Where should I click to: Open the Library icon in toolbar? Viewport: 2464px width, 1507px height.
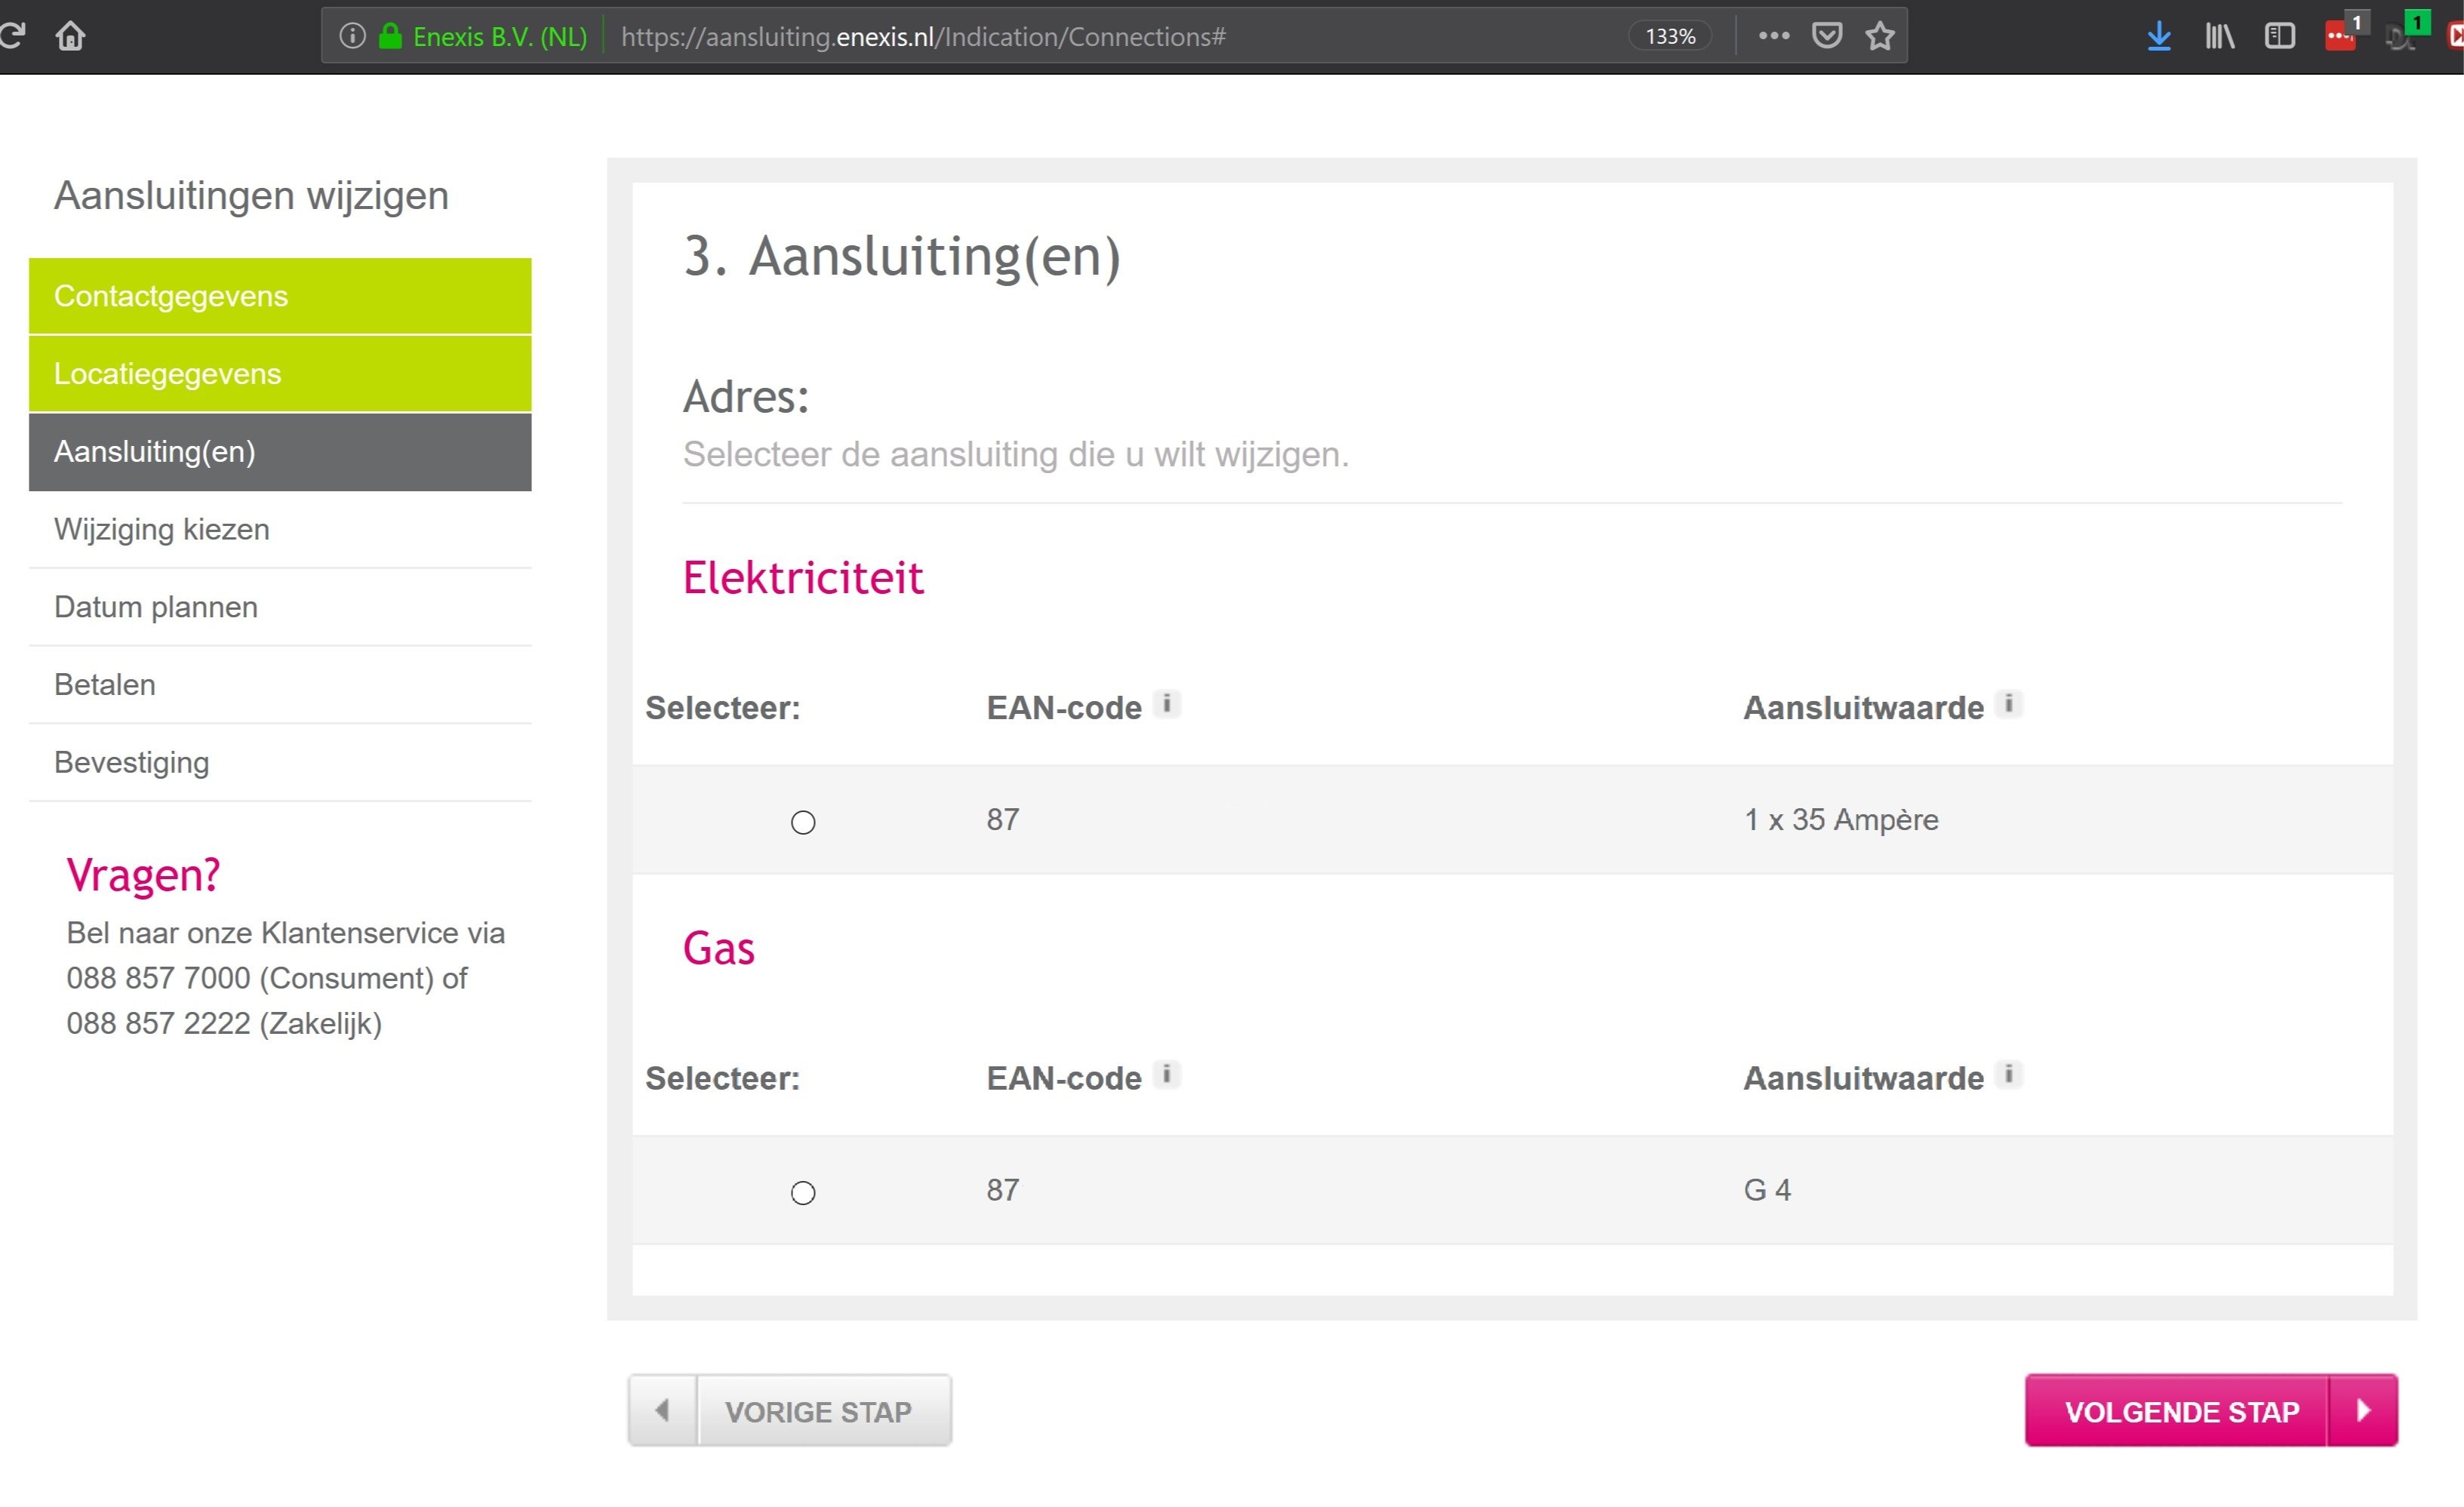tap(2220, 36)
